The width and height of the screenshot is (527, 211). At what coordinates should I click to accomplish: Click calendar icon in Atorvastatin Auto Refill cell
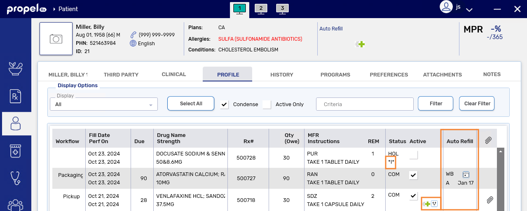(466, 174)
